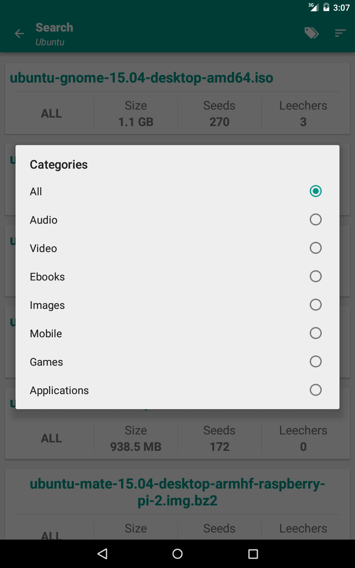Open ubuntu-mate-15.04 raspberry-pi-2 torrent result
This screenshot has width=355, height=568.
coord(177,492)
